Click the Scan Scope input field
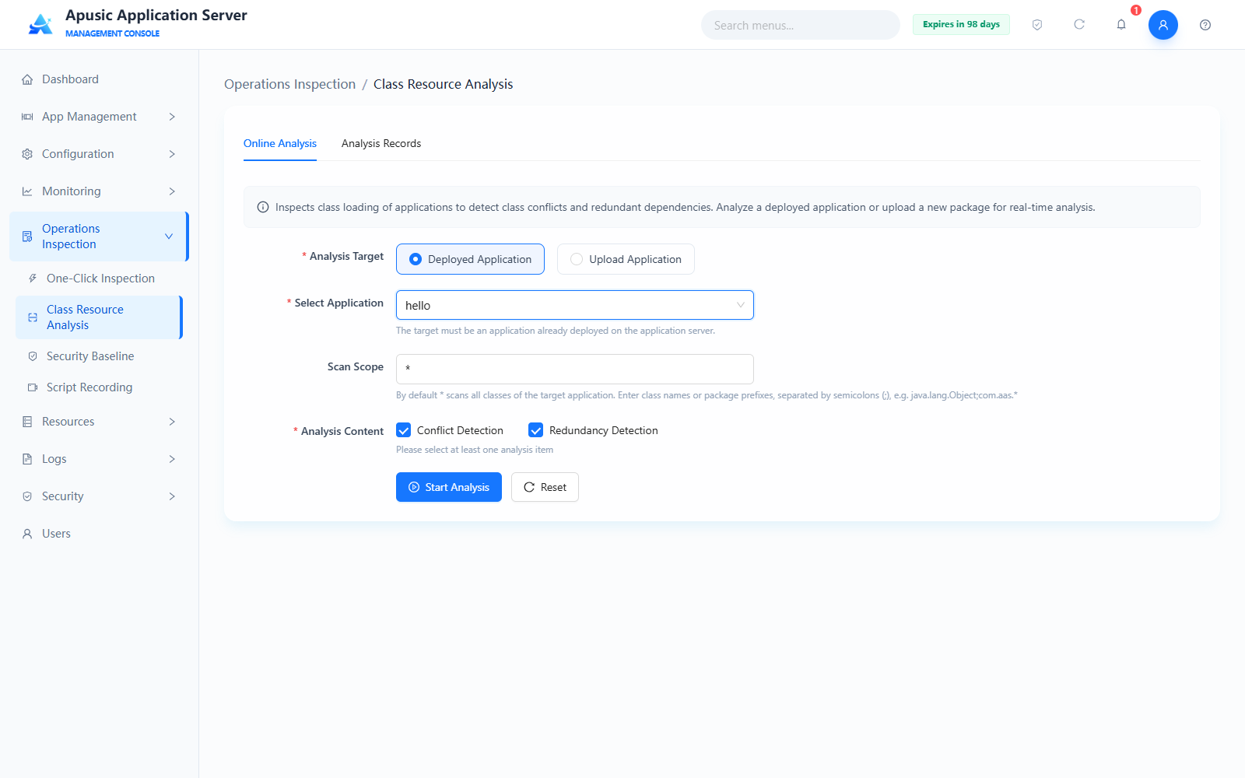 click(575, 369)
